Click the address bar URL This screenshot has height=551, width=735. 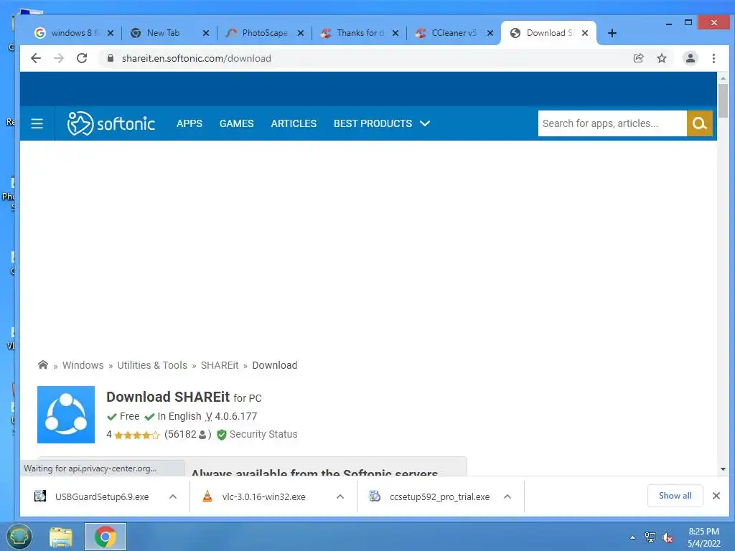point(197,58)
